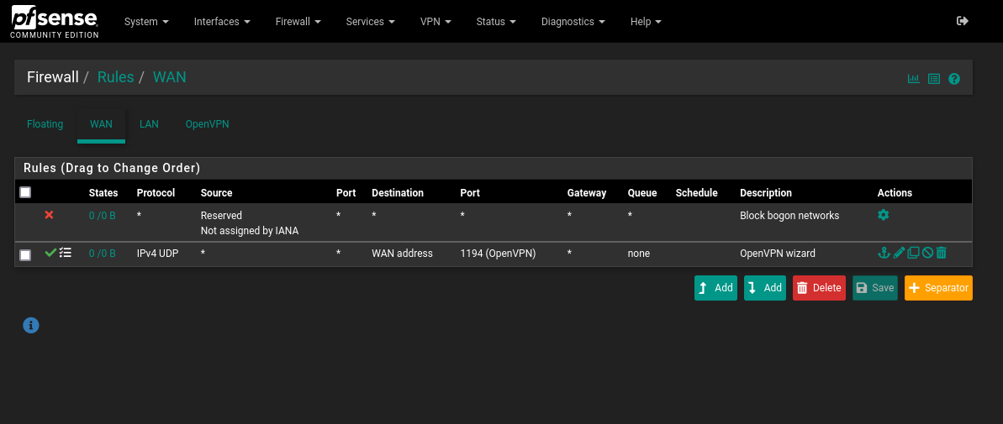The width and height of the screenshot is (1003, 424).
Task: Copy the OpenVPN wizard rule
Action: point(913,253)
